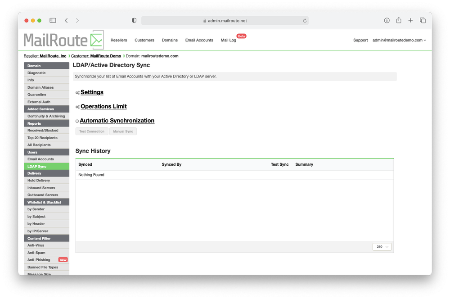This screenshot has height=299, width=450.
Task: Open whitelist by IP/Server
Action: (46, 231)
